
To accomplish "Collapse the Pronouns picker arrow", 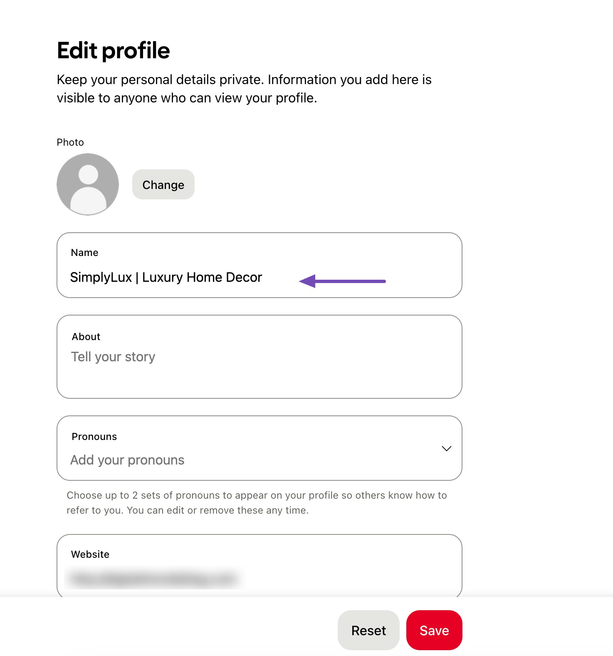I will click(x=446, y=449).
